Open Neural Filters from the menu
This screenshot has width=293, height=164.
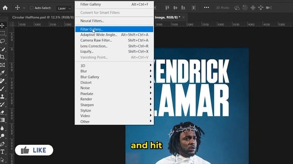(114, 21)
